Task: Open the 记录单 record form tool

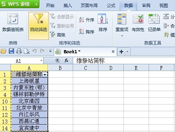Action: click(x=154, y=23)
